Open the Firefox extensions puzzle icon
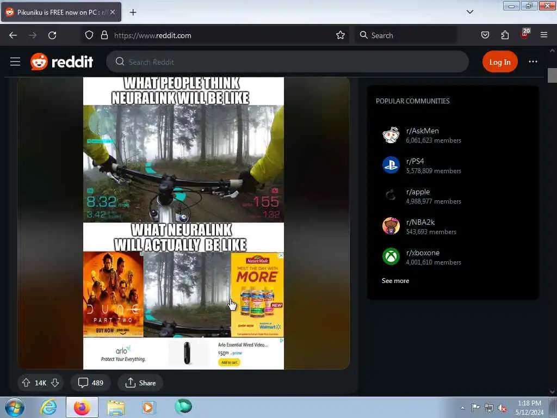 (505, 35)
